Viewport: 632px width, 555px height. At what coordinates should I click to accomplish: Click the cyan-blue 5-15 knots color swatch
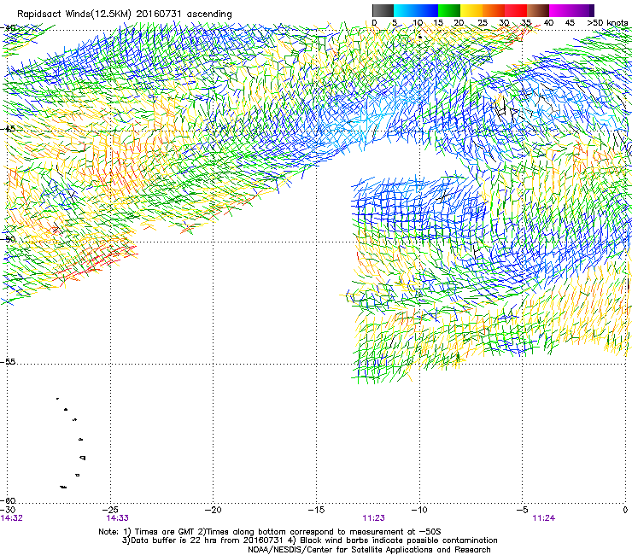416,10
